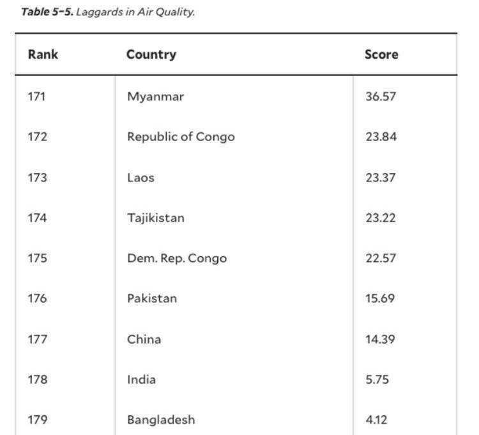This screenshot has width=479, height=435.
Task: Click the score value 15.69
Action: coord(380,298)
